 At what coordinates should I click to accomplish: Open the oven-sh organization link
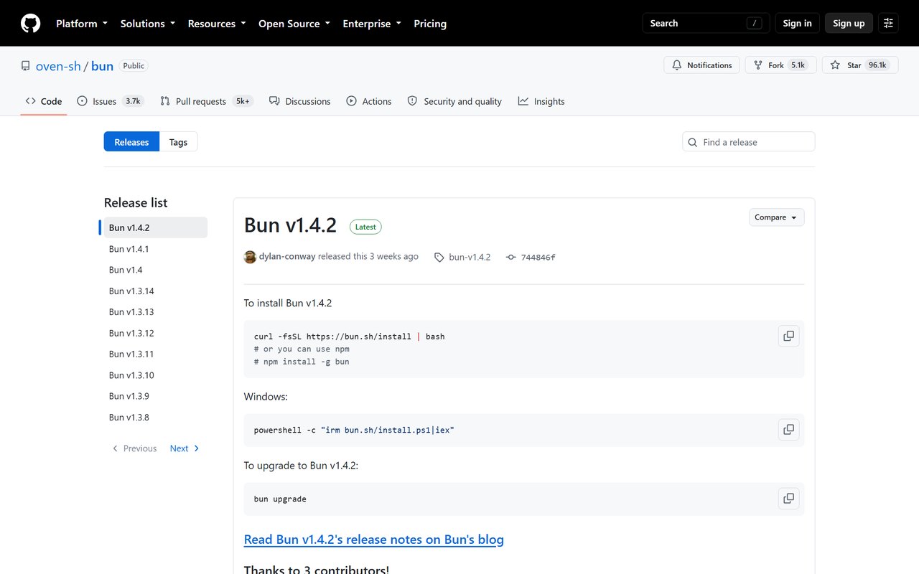58,66
